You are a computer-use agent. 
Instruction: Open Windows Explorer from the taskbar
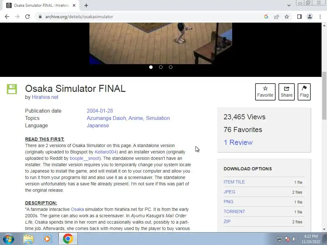(28, 239)
